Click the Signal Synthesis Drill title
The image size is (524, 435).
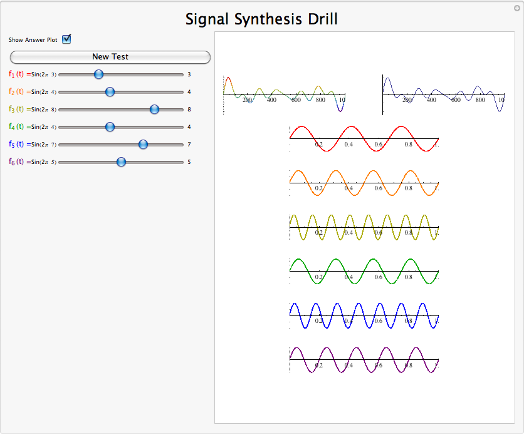click(x=261, y=19)
